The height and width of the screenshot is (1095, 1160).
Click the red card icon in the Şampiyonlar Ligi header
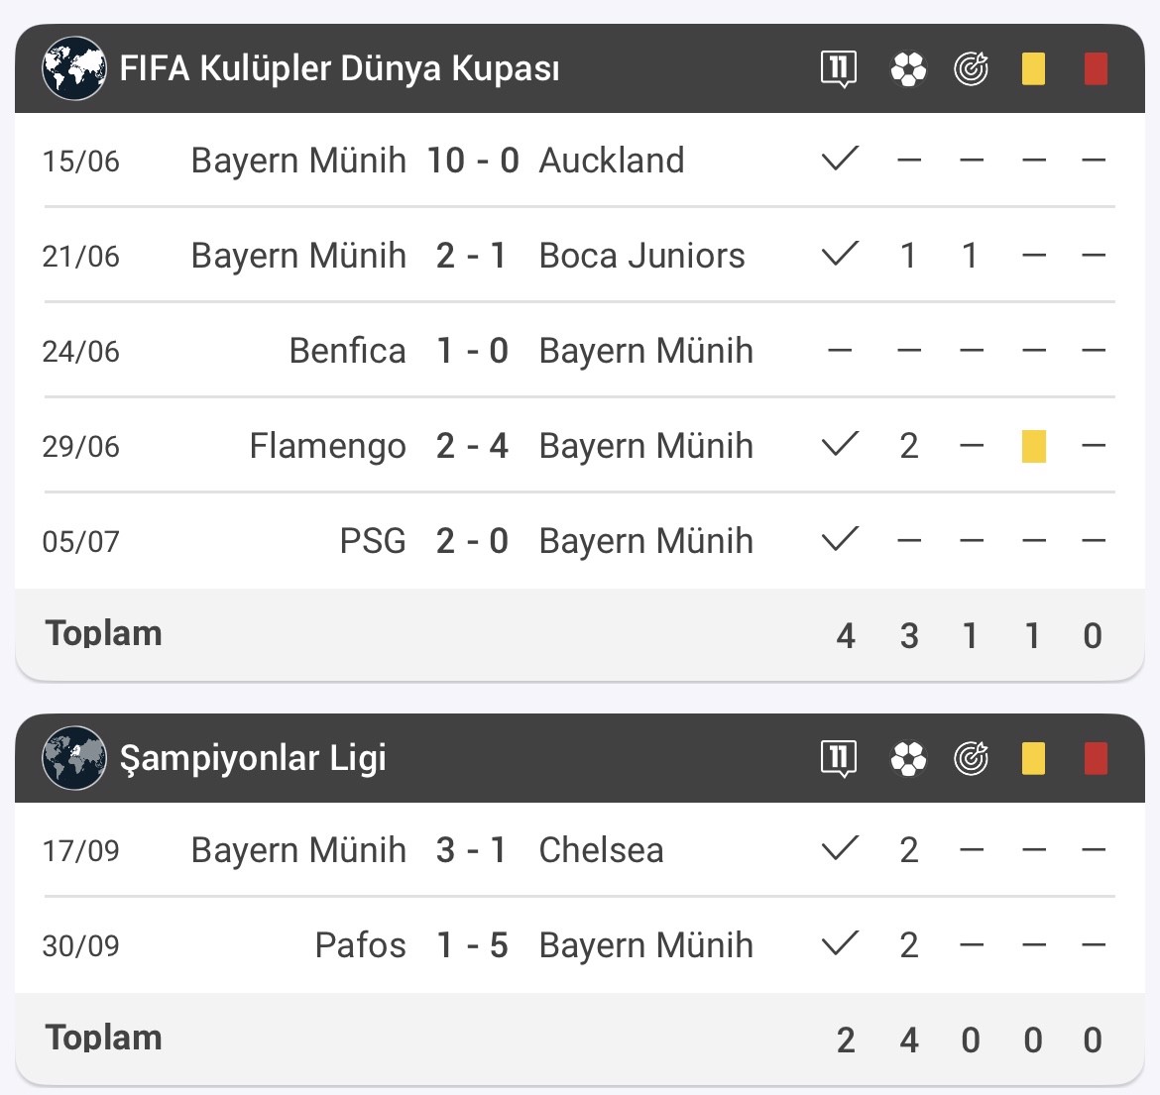pos(1096,758)
